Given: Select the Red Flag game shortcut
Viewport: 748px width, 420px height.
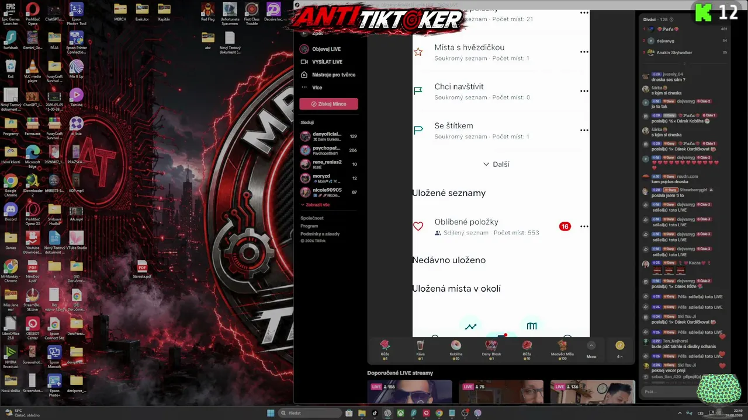Looking at the screenshot, I should click(x=207, y=12).
